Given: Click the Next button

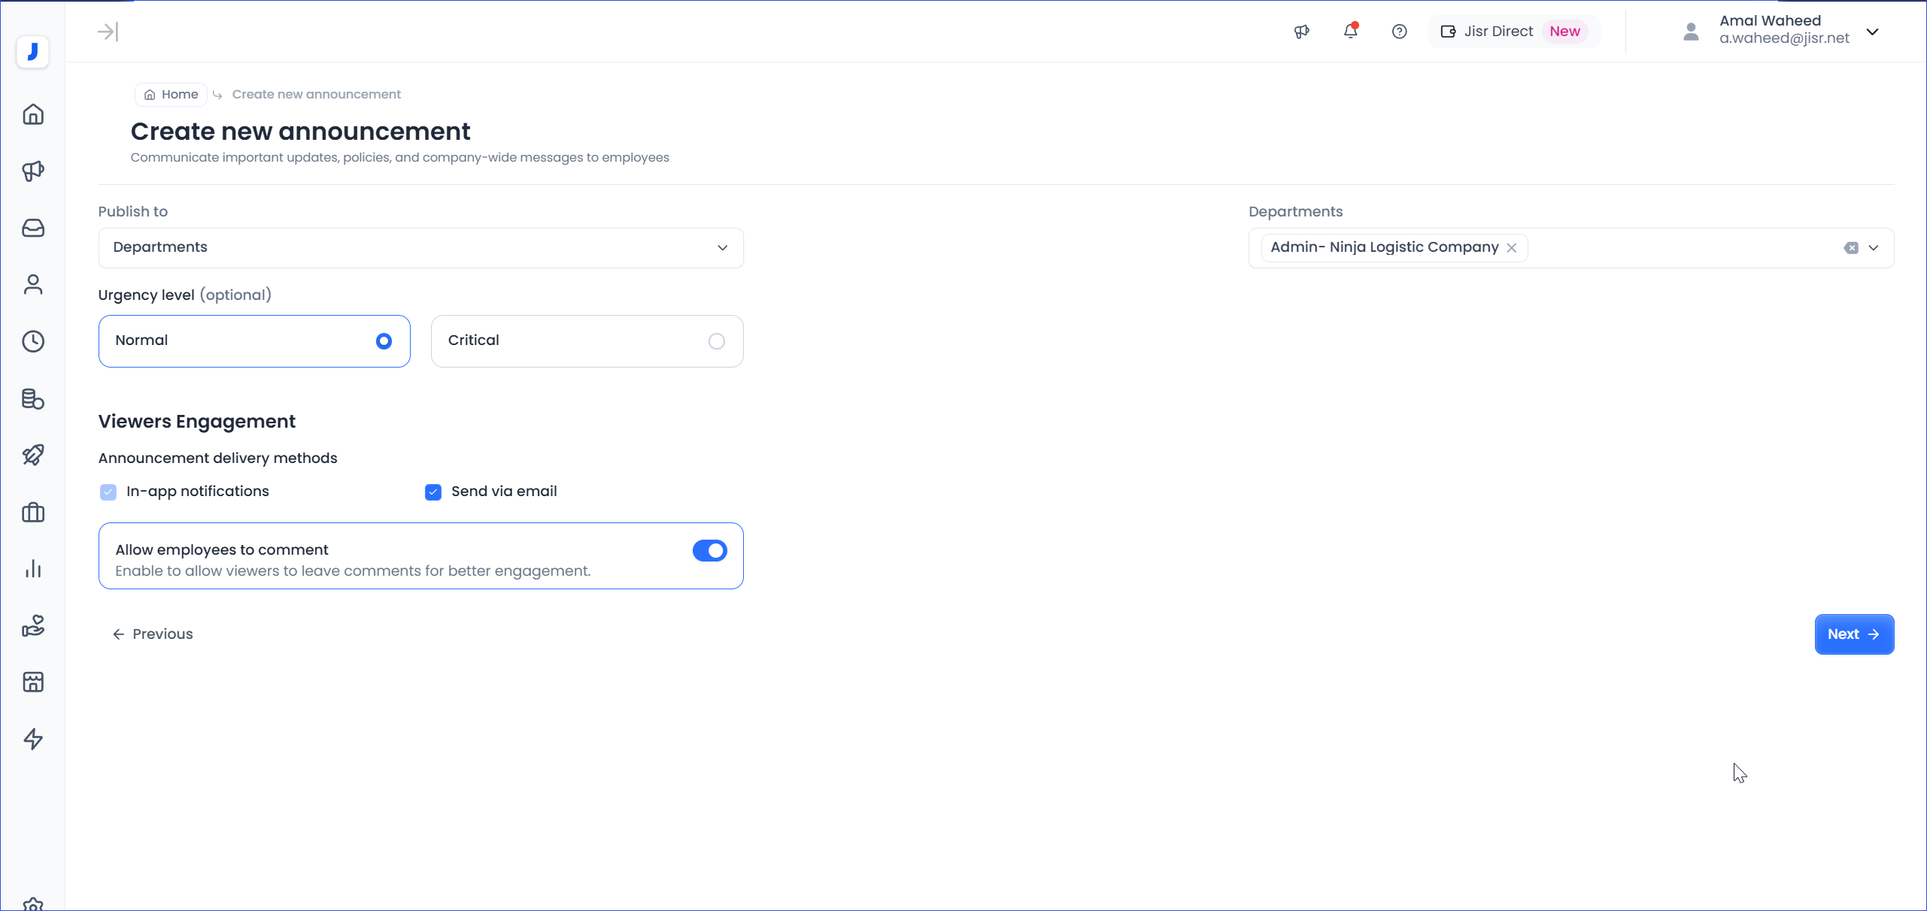Looking at the screenshot, I should (1853, 634).
